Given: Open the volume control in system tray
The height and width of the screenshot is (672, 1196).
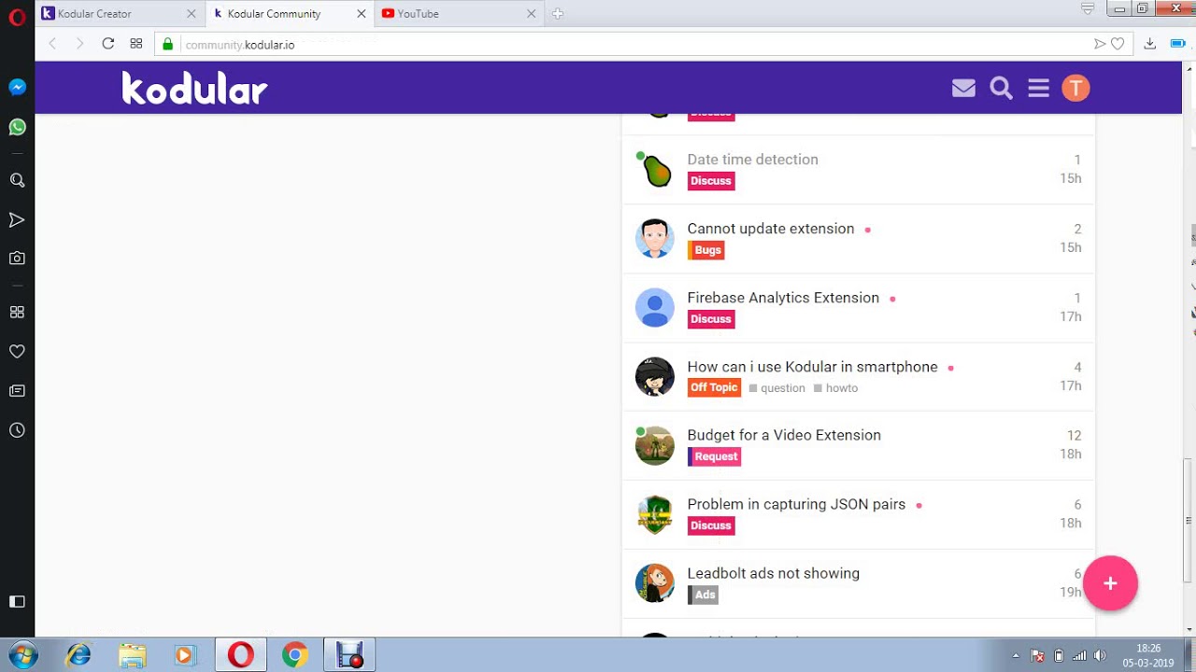Looking at the screenshot, I should [1100, 655].
